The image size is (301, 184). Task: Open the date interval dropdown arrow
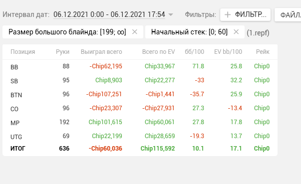pyautogui.click(x=170, y=14)
